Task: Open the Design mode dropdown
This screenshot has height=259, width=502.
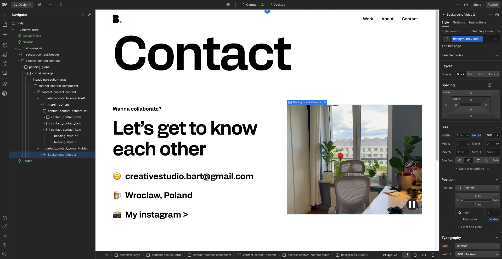Action: pyautogui.click(x=22, y=5)
